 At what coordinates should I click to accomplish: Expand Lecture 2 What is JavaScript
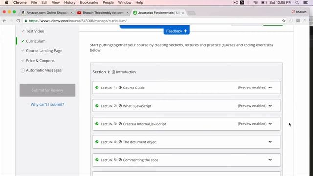click(x=270, y=106)
